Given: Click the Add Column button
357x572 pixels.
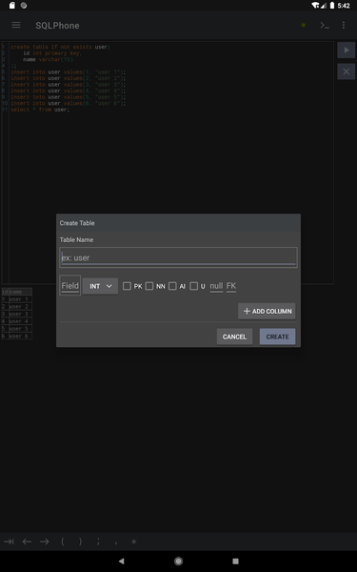Looking at the screenshot, I should (x=267, y=311).
